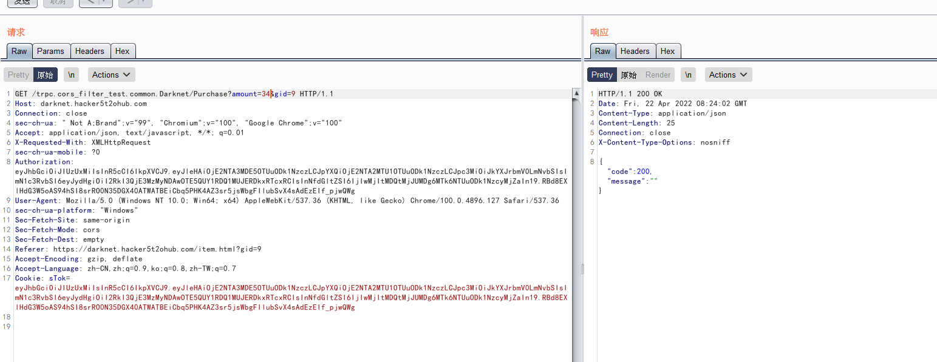Switch to the response Hex tab
The height and width of the screenshot is (362, 937).
point(668,51)
